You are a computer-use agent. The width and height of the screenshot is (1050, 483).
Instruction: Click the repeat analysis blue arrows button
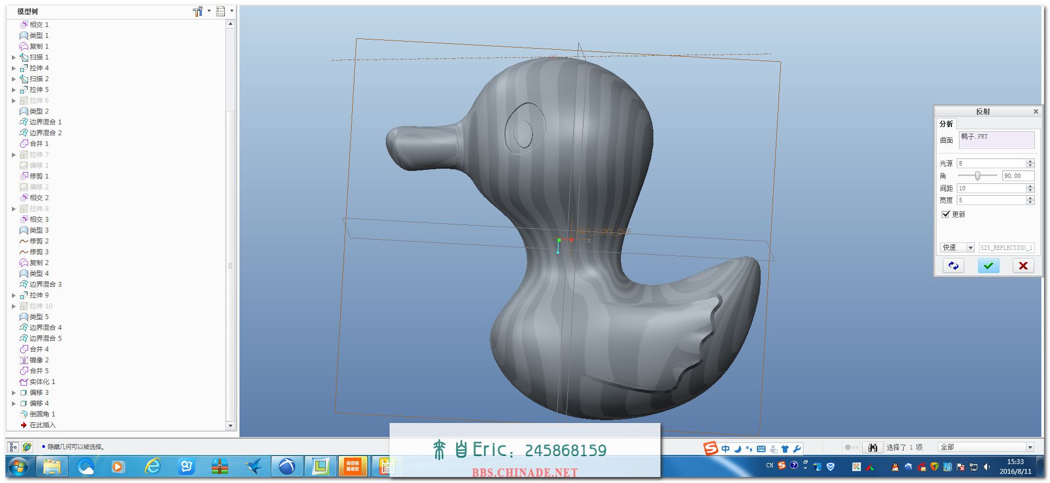pyautogui.click(x=953, y=266)
